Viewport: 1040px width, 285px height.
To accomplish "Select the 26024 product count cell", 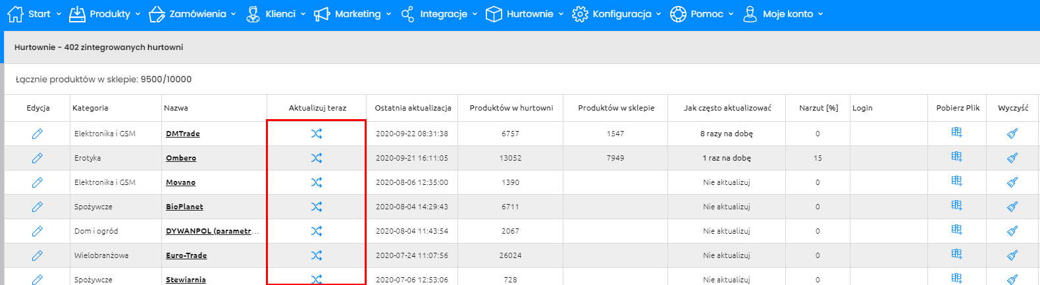I will point(511,255).
